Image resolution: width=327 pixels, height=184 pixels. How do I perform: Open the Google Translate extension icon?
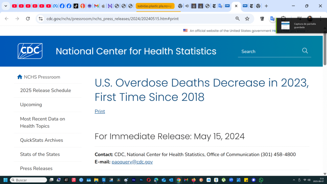pyautogui.click(x=272, y=19)
